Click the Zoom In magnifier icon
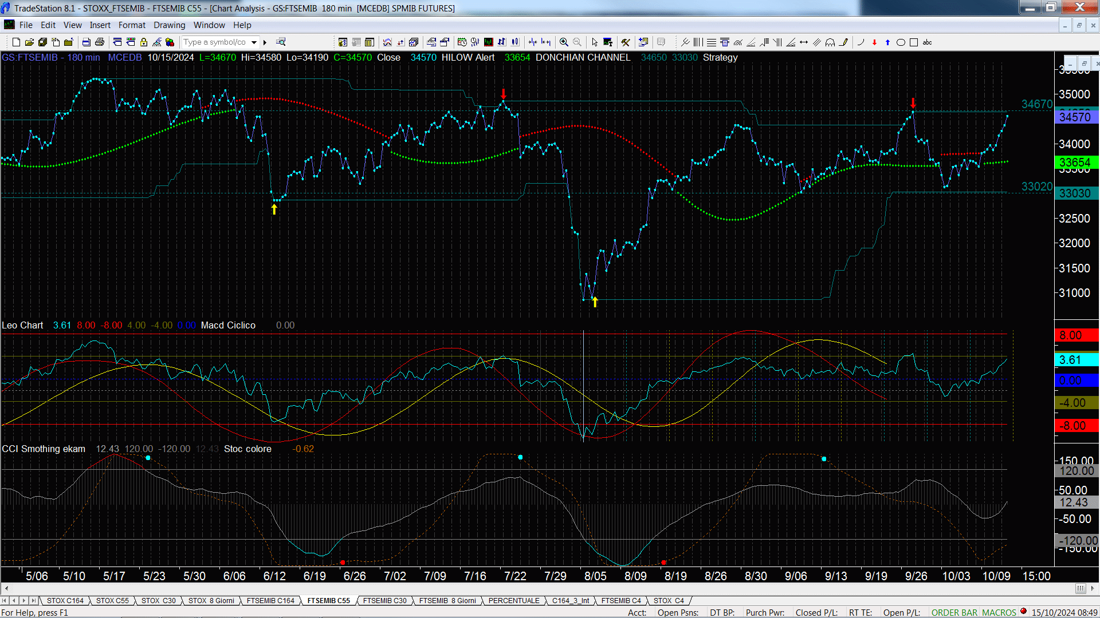This screenshot has width=1100, height=618. coord(564,42)
